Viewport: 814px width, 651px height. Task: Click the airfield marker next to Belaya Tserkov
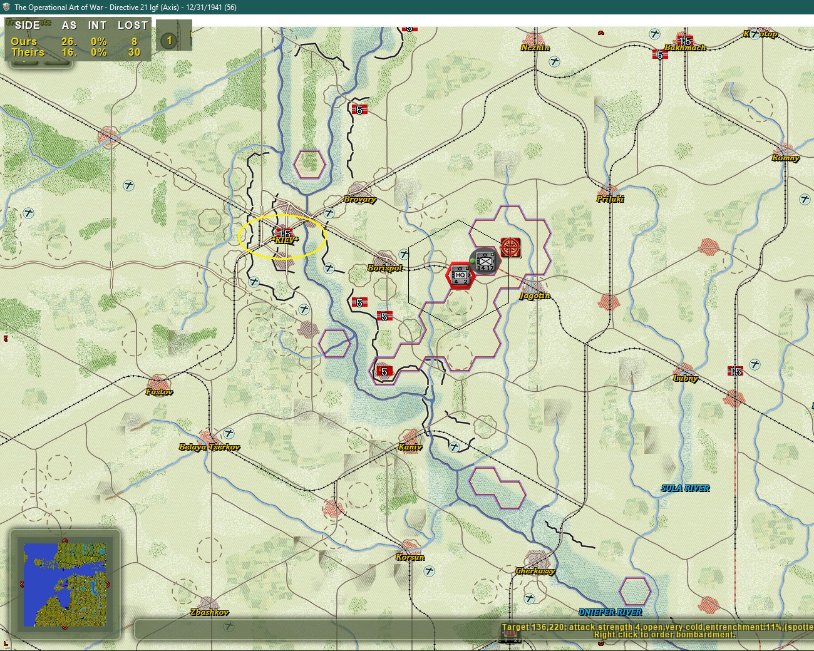229,433
